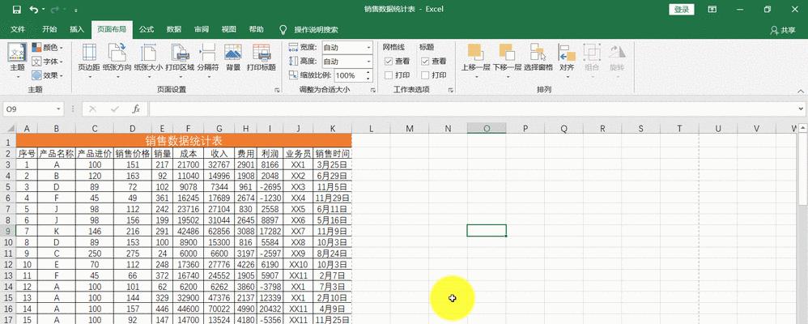Viewport: 808px width, 324px height.
Task: Open the theme Effects (效果) menu
Action: [x=47, y=75]
